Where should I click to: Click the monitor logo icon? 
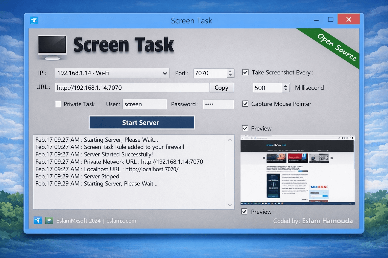point(52,47)
